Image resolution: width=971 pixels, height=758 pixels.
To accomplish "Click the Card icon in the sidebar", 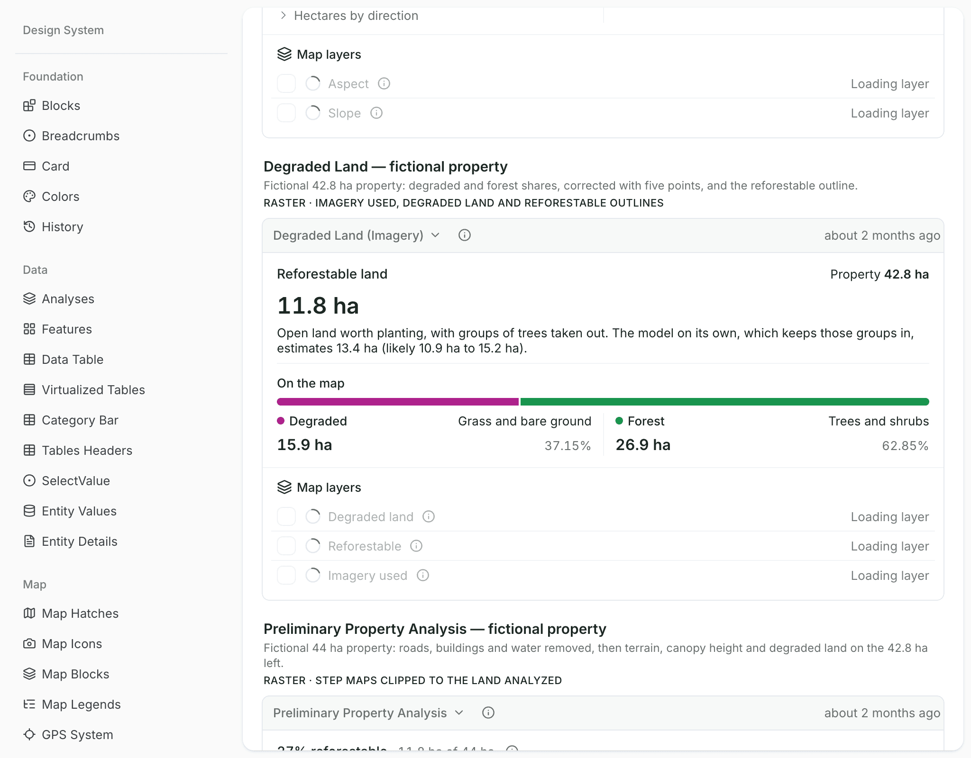I will [x=29, y=166].
